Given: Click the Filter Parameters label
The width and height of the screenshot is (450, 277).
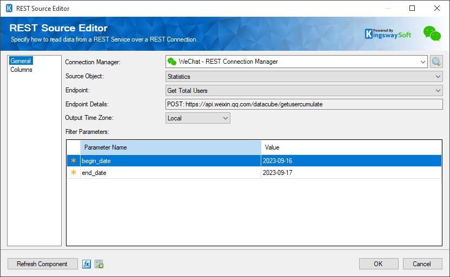Looking at the screenshot, I should coord(87,132).
